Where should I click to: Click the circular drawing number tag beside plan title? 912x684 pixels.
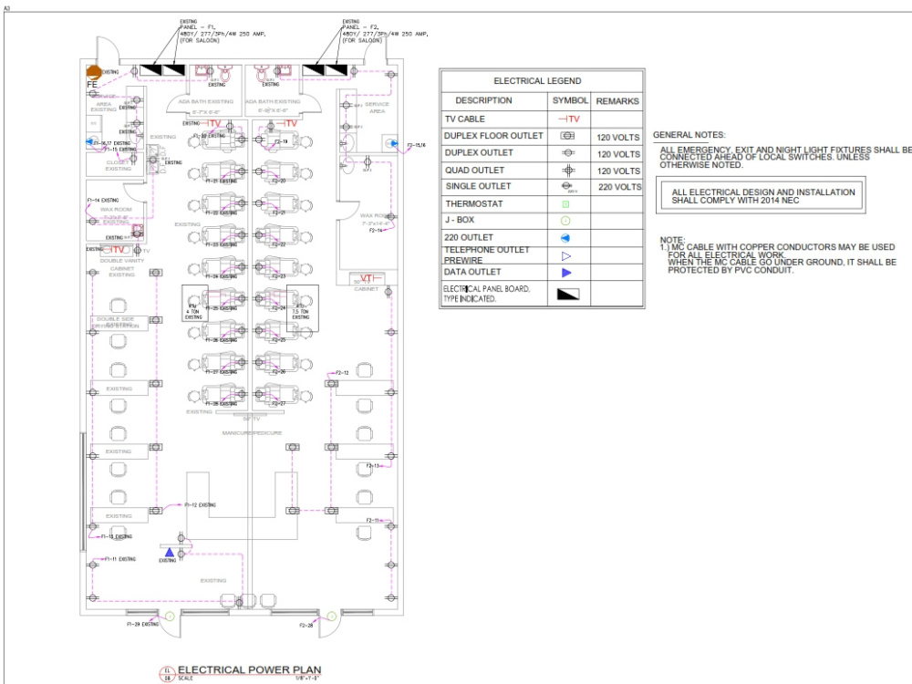[168, 674]
